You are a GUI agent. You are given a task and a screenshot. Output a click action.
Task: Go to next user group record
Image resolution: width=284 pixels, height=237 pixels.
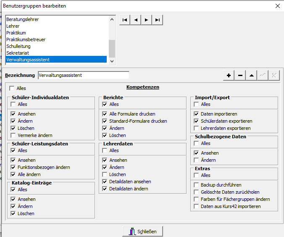146,20
